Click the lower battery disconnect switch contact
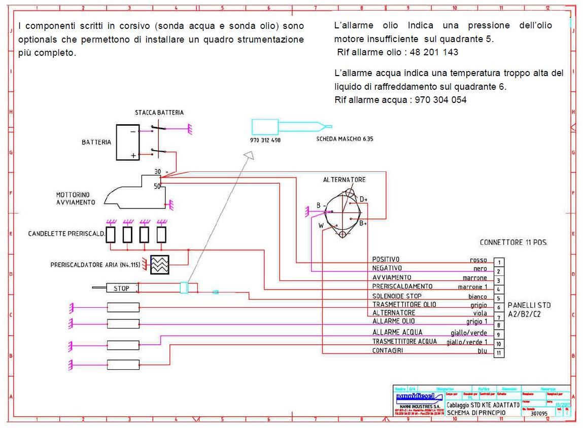 158,152
